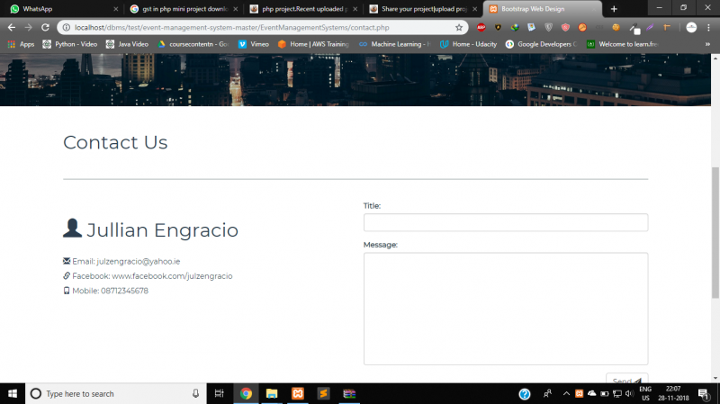
Task: Open the Google Developers bookmark
Action: pyautogui.click(x=541, y=44)
